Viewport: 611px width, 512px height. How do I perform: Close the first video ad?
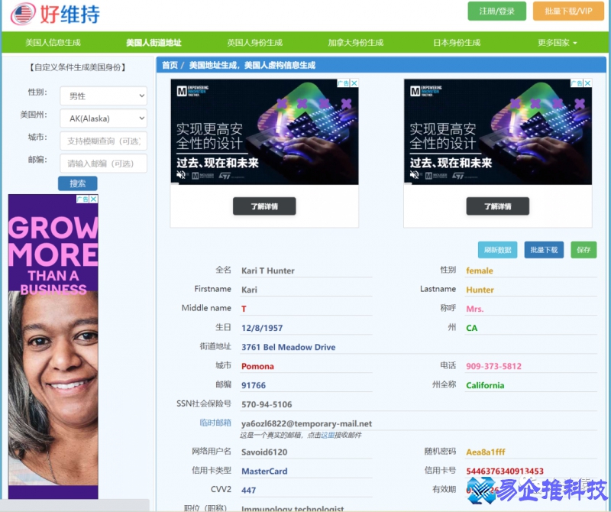[354, 82]
